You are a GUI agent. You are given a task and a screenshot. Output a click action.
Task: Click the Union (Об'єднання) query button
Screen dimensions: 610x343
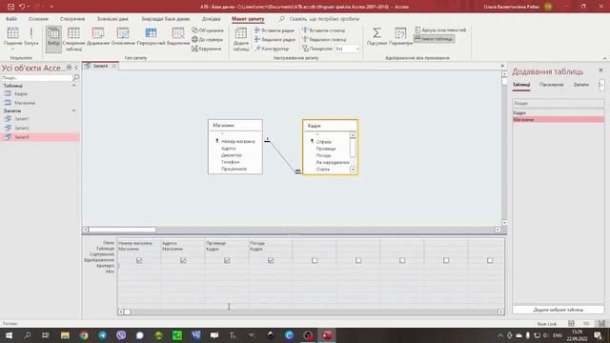208,30
